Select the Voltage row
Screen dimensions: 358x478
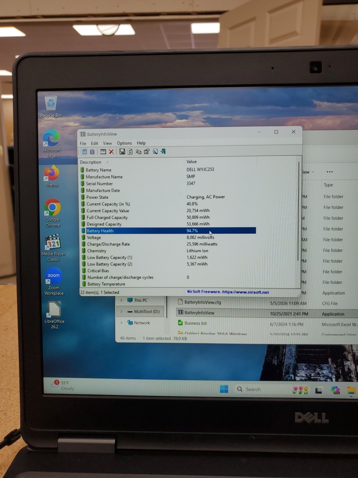click(x=168, y=237)
